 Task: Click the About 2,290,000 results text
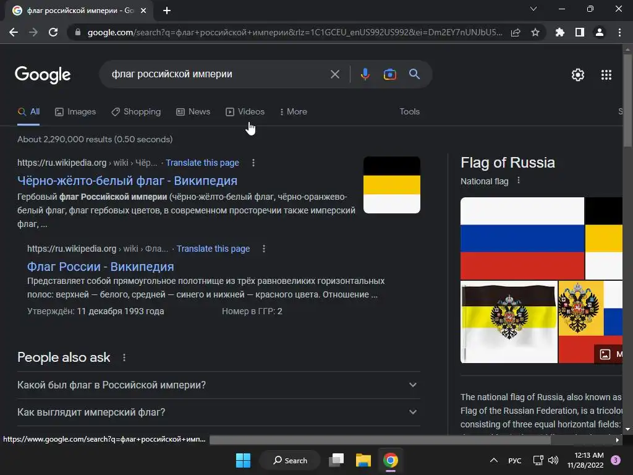tap(95, 139)
